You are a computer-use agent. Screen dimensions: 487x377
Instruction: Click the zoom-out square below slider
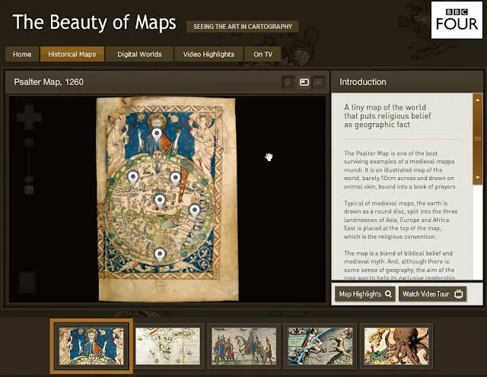click(x=29, y=189)
